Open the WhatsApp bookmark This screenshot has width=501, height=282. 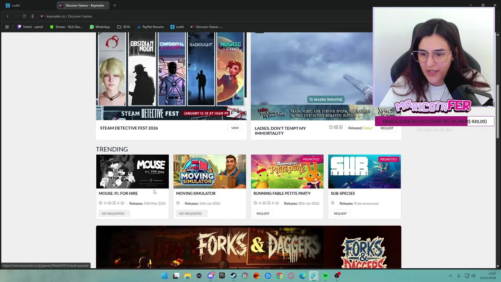[x=100, y=27]
